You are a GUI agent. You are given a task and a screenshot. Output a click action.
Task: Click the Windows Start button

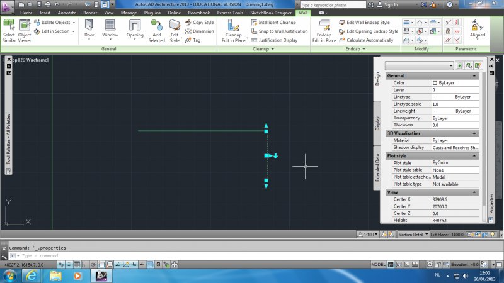[x=9, y=275]
